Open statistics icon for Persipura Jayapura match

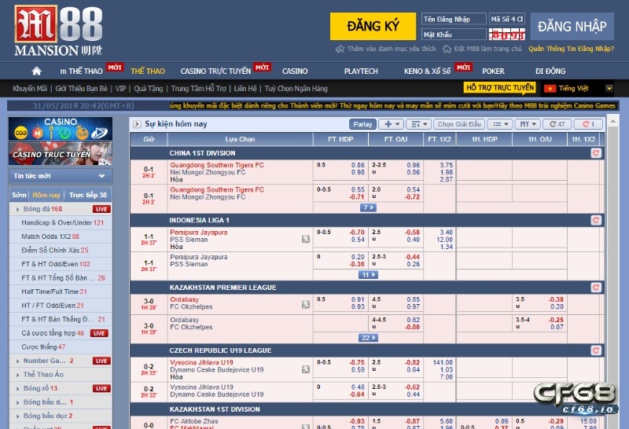(x=306, y=240)
